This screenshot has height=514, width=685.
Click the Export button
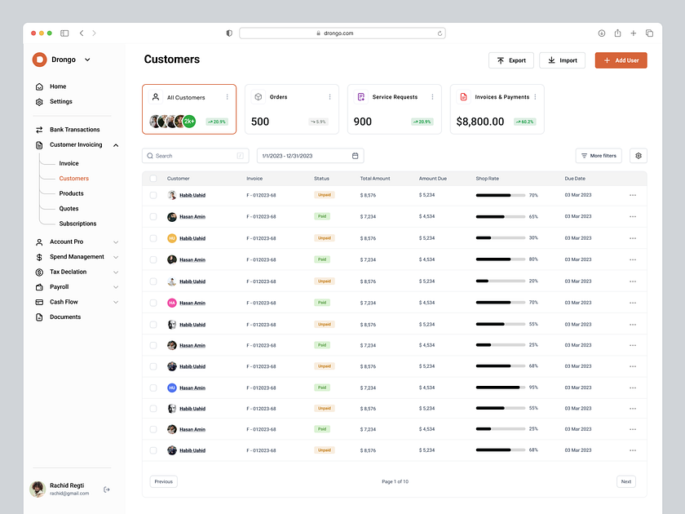tap(510, 60)
